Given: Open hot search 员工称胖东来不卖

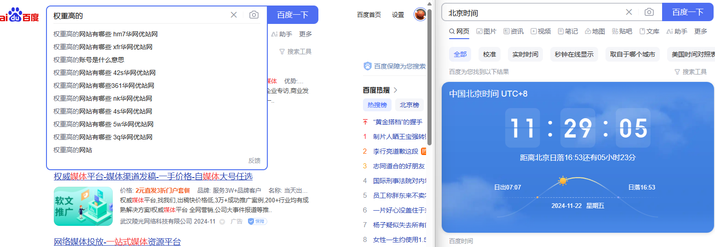Looking at the screenshot, I should point(400,195).
